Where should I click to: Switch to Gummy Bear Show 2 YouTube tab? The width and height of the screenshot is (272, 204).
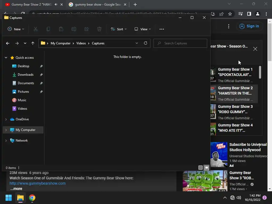click(32, 5)
